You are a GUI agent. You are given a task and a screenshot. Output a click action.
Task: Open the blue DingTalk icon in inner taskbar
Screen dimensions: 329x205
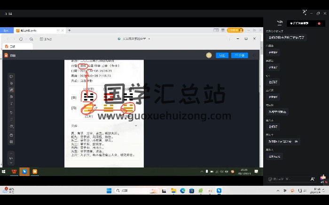(x=24, y=172)
